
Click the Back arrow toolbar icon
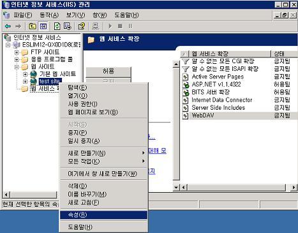pos(8,26)
